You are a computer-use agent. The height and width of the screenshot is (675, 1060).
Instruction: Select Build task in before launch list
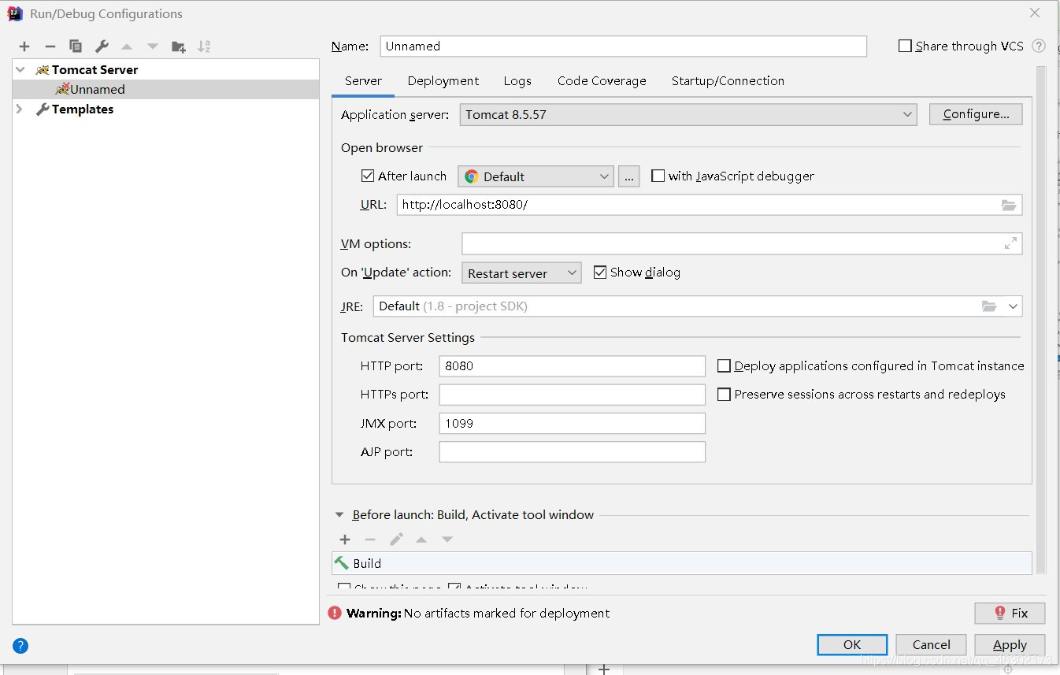(x=682, y=563)
